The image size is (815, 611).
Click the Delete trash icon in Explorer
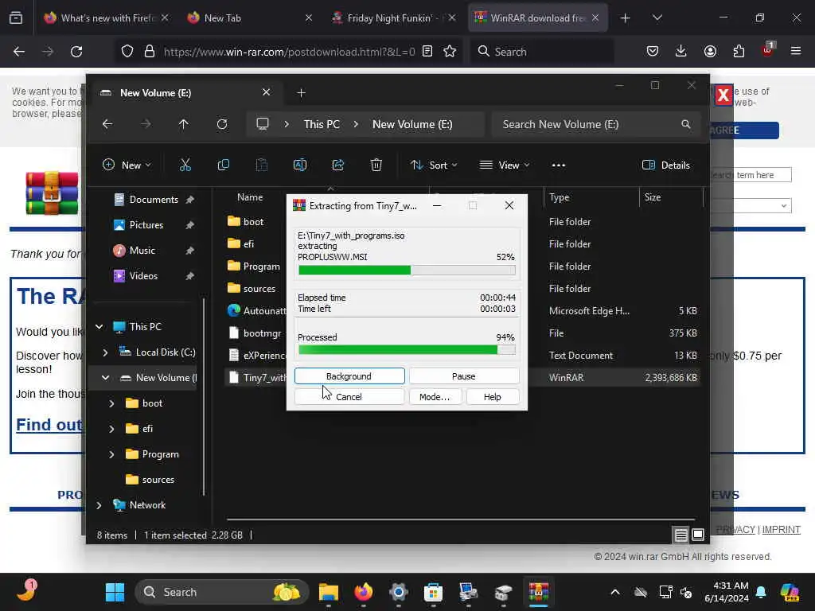[376, 165]
